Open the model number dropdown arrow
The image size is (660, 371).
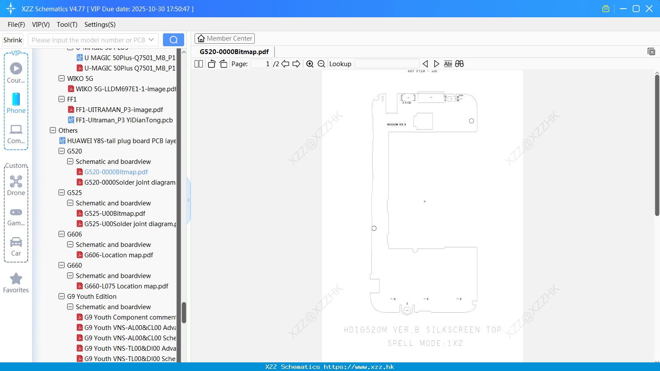[x=151, y=40]
